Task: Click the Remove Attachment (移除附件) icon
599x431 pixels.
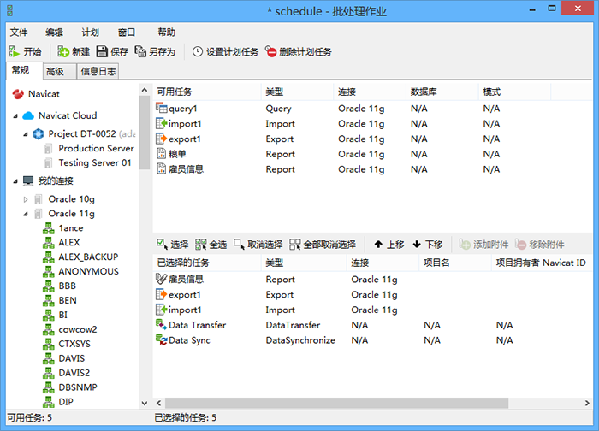Action: 520,245
